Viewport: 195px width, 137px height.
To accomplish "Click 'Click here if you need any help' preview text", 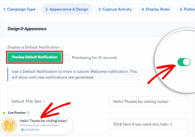I will point(40,125).
